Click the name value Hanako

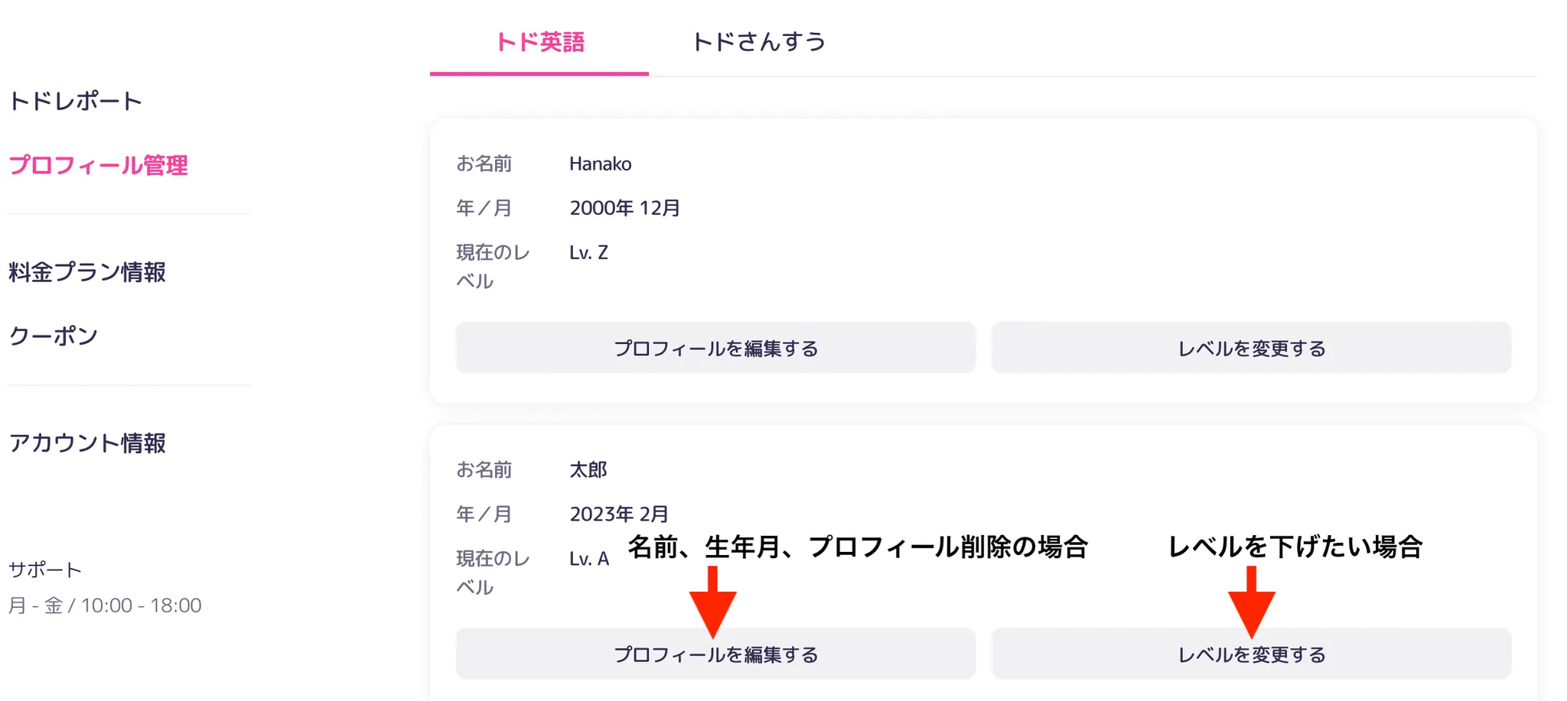click(600, 164)
